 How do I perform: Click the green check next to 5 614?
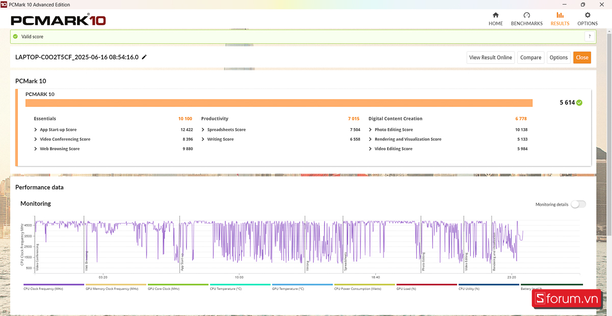(x=579, y=103)
